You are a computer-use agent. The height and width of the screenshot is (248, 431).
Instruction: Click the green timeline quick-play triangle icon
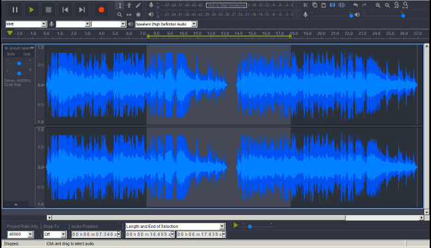pos(10,33)
